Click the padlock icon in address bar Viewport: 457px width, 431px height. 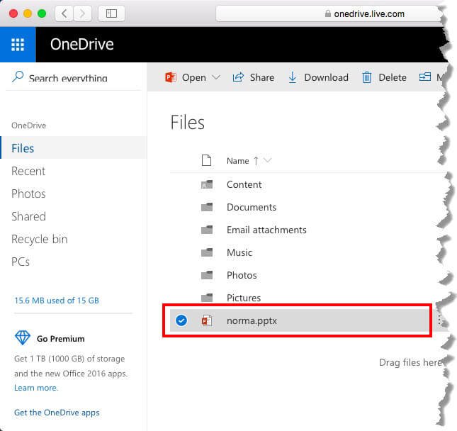point(328,13)
